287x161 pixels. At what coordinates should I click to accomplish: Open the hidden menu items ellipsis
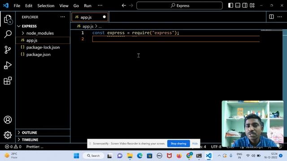(100, 5)
